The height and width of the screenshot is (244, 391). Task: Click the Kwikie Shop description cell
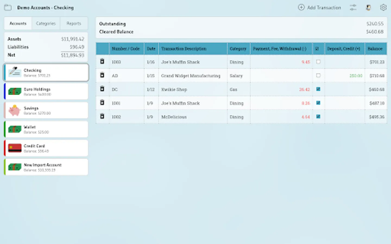193,89
